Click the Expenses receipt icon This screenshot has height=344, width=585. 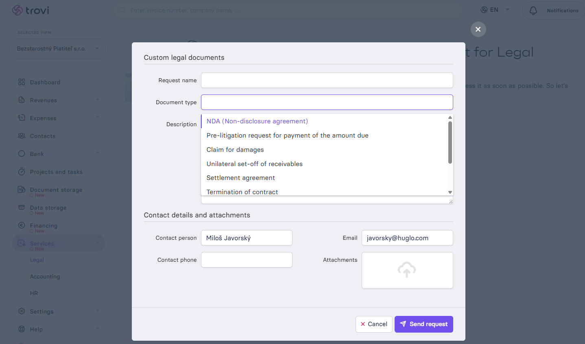pyautogui.click(x=22, y=118)
